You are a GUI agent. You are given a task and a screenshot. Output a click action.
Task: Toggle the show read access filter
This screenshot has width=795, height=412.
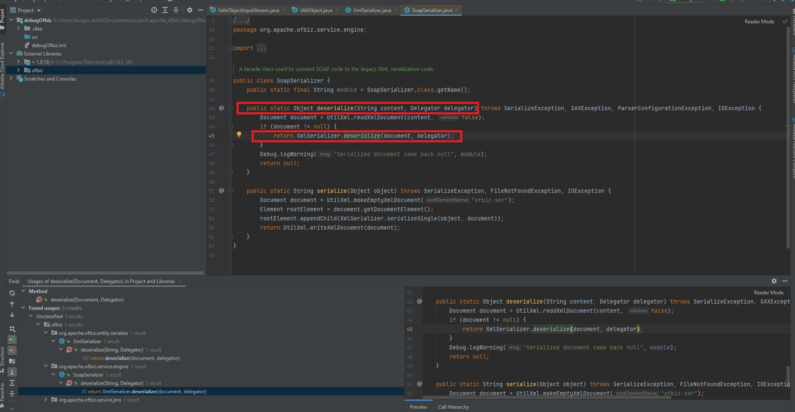point(12,340)
